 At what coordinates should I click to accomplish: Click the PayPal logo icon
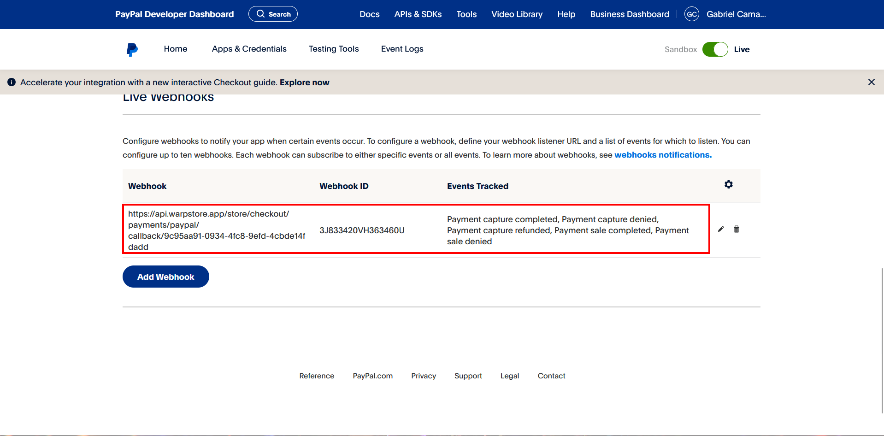(132, 49)
